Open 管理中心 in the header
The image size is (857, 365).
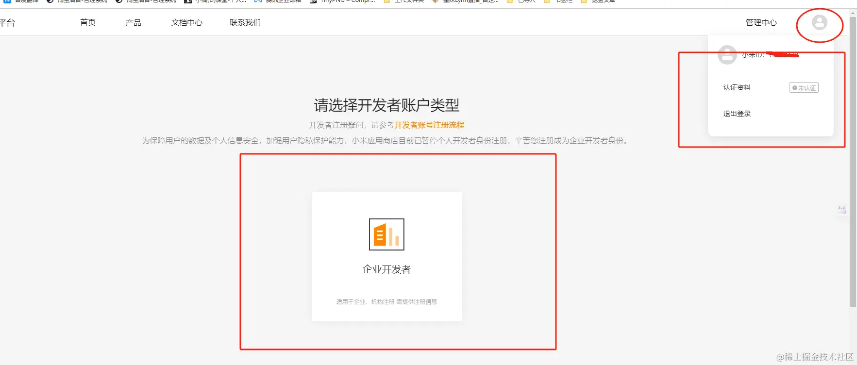761,22
